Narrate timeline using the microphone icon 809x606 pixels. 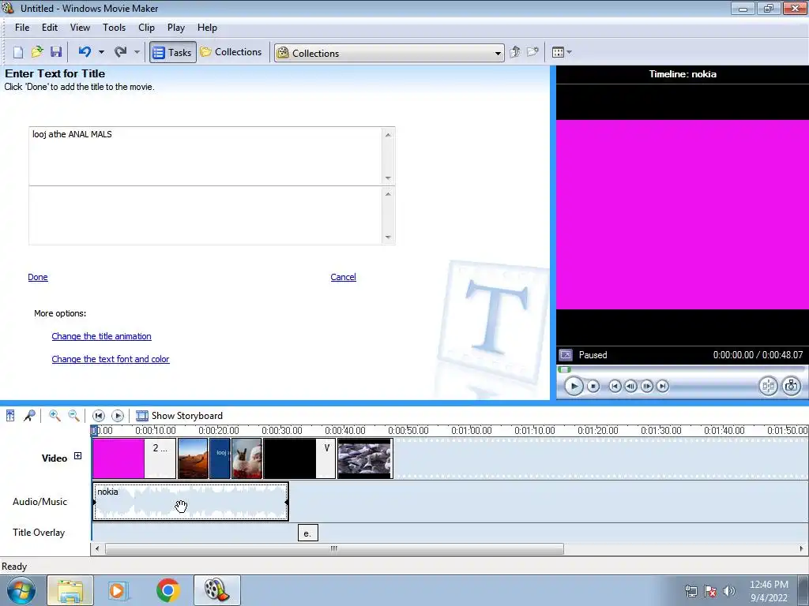(29, 416)
